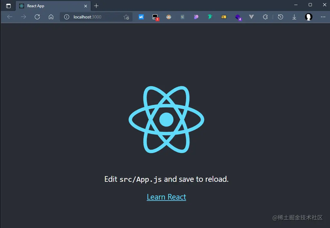
Task: Open the gray document extension icon
Action: click(183, 17)
